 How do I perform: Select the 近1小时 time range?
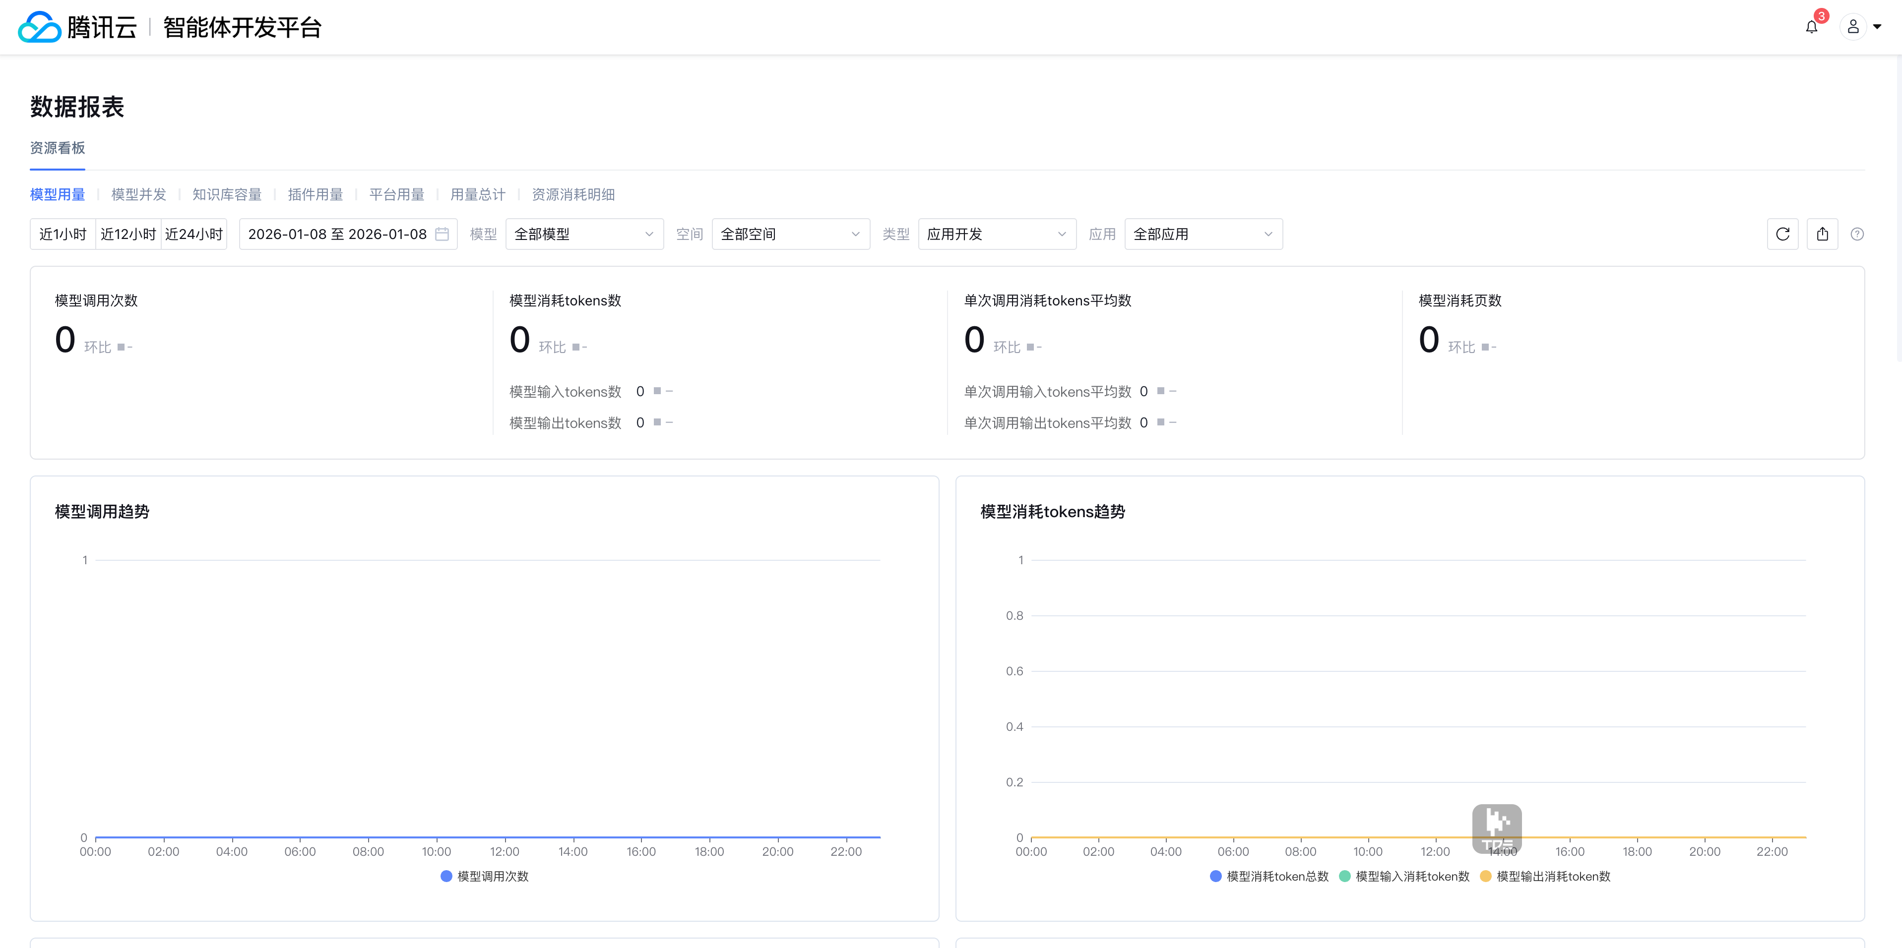63,234
